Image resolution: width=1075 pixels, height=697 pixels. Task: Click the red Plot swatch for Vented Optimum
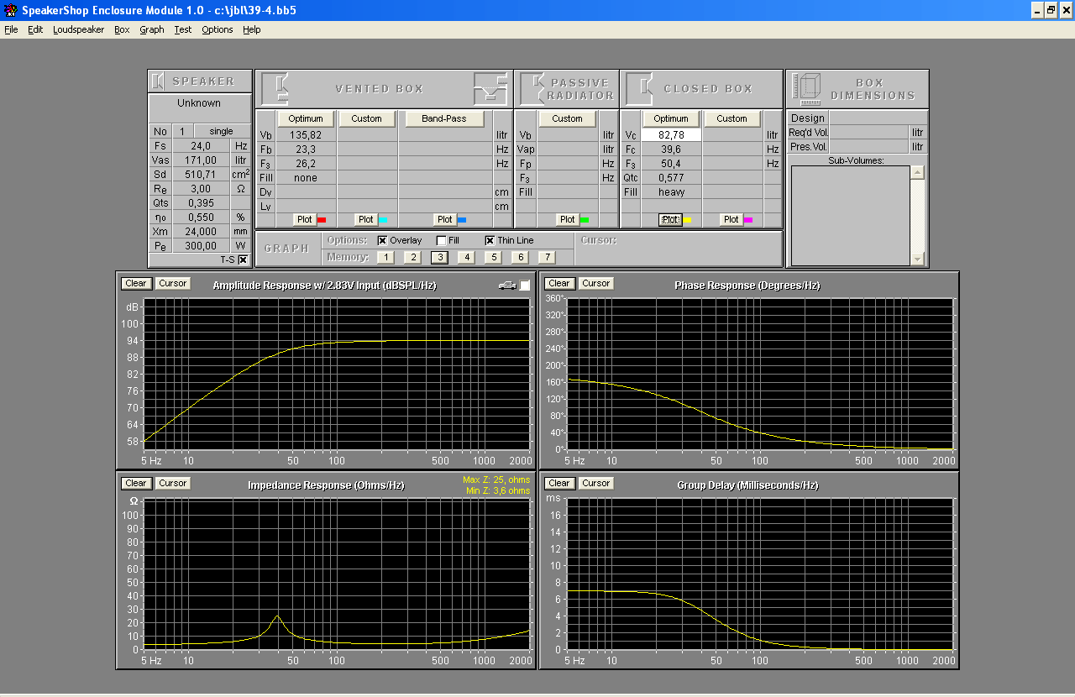click(x=321, y=220)
